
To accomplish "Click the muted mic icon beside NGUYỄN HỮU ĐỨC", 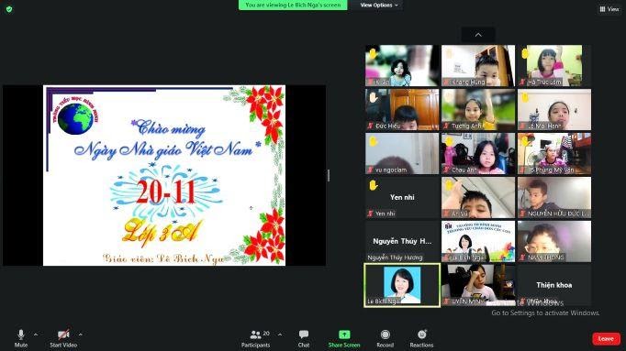I will pyautogui.click(x=522, y=214).
